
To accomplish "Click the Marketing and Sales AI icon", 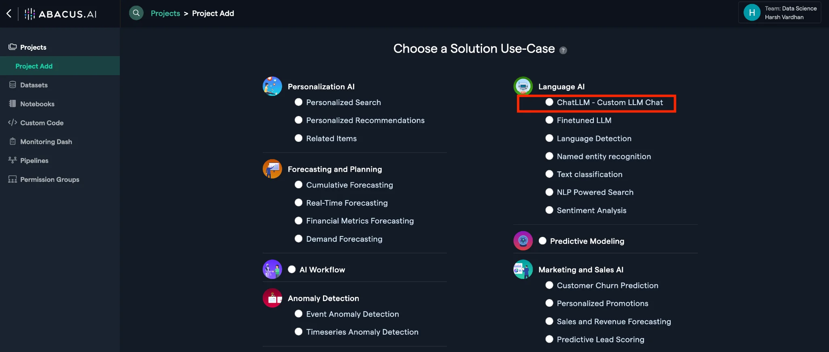I will [523, 270].
